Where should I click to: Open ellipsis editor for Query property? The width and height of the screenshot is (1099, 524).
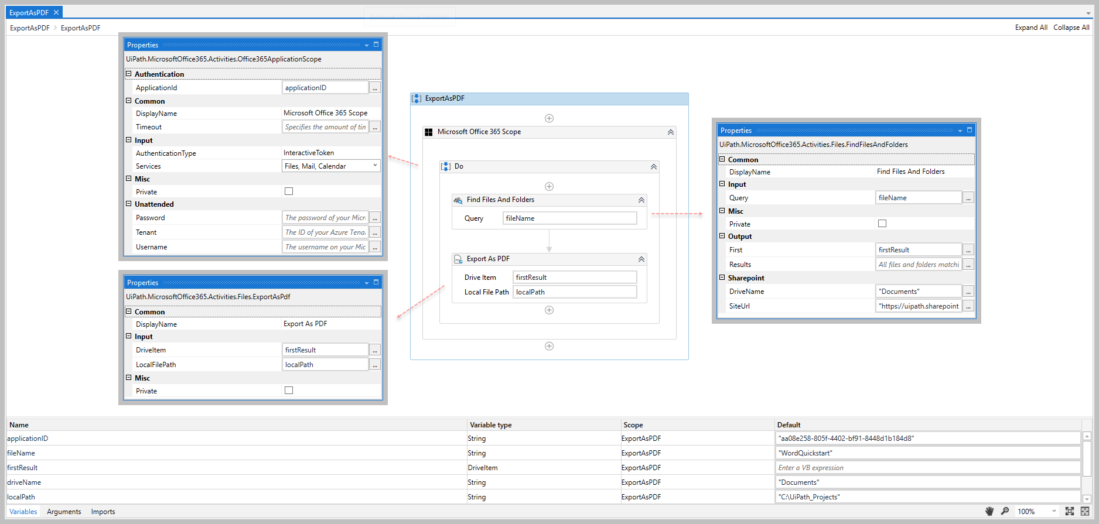click(x=968, y=198)
